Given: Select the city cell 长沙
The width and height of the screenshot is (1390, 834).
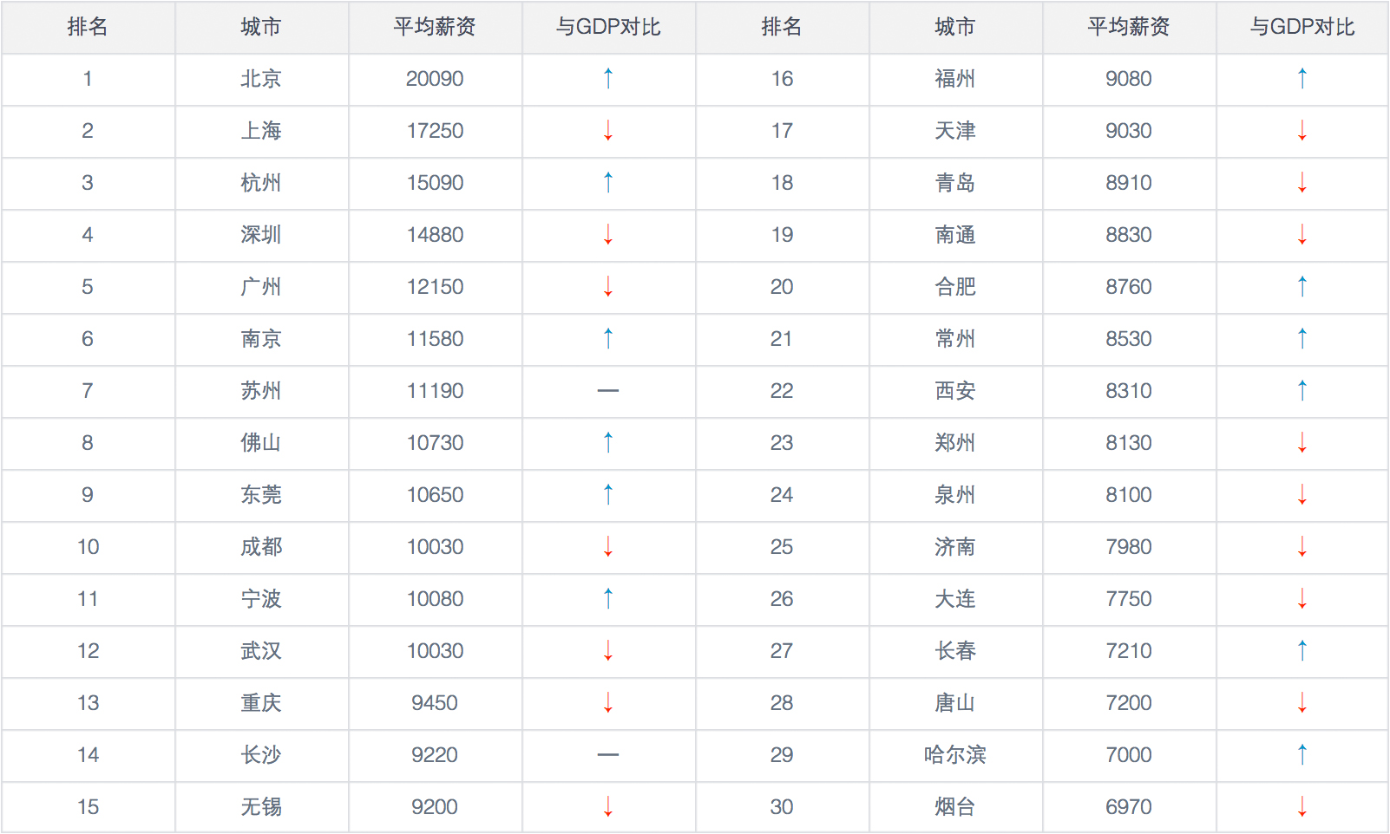Looking at the screenshot, I should tap(261, 755).
